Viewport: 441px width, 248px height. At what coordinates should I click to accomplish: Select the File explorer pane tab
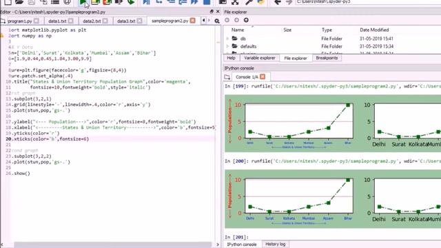(x=296, y=58)
